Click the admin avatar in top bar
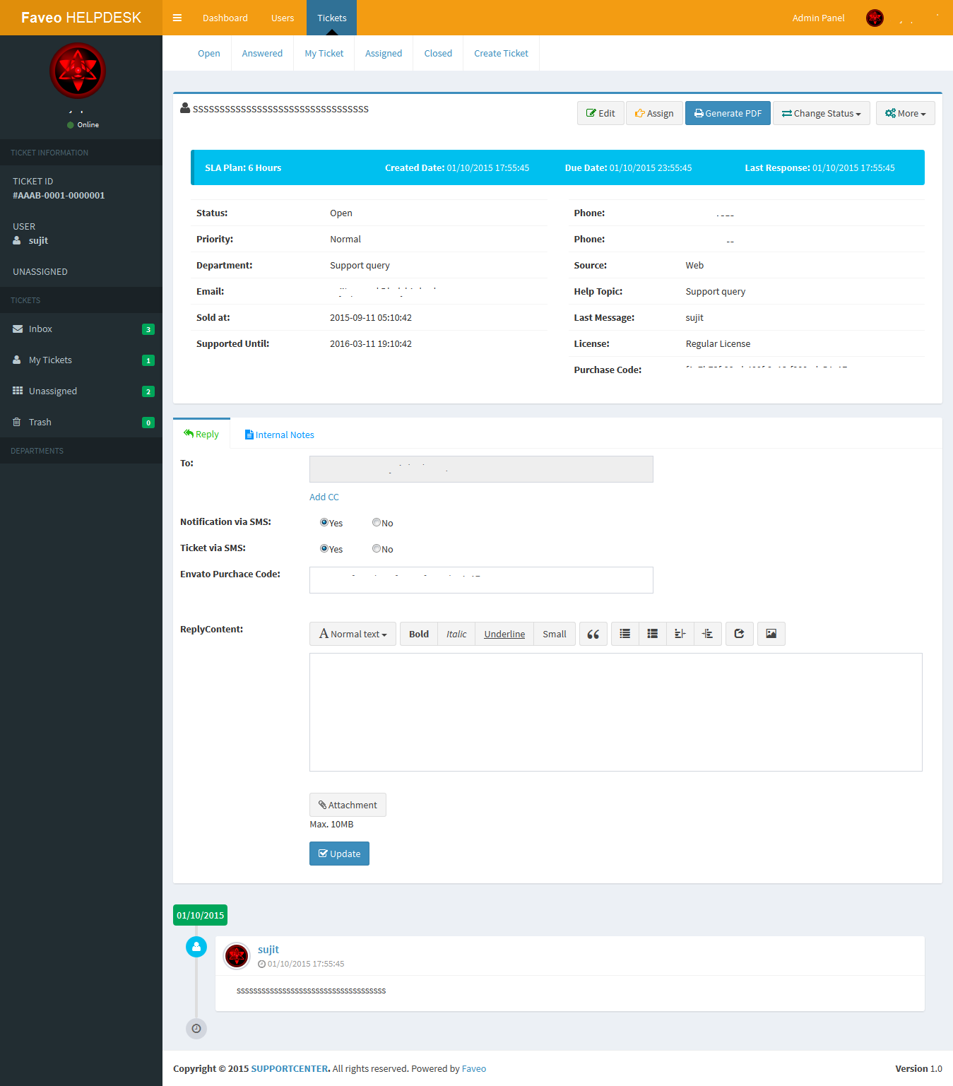 pyautogui.click(x=875, y=18)
